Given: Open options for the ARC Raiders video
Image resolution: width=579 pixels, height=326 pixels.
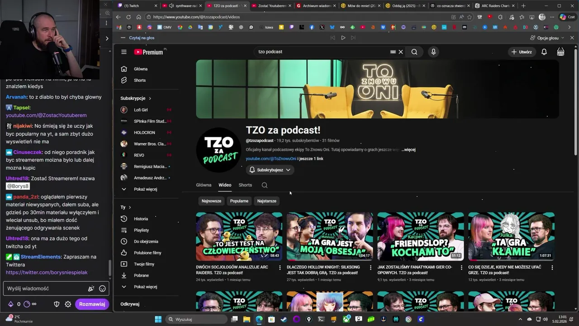Looking at the screenshot, I should click(280, 268).
